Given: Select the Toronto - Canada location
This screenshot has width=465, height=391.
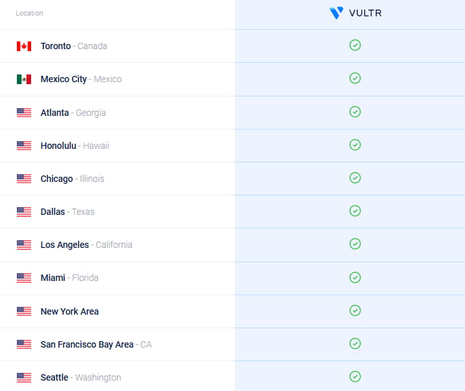Looking at the screenshot, I should (73, 46).
